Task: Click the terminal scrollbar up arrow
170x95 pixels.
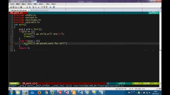Action: (x=160, y=13)
